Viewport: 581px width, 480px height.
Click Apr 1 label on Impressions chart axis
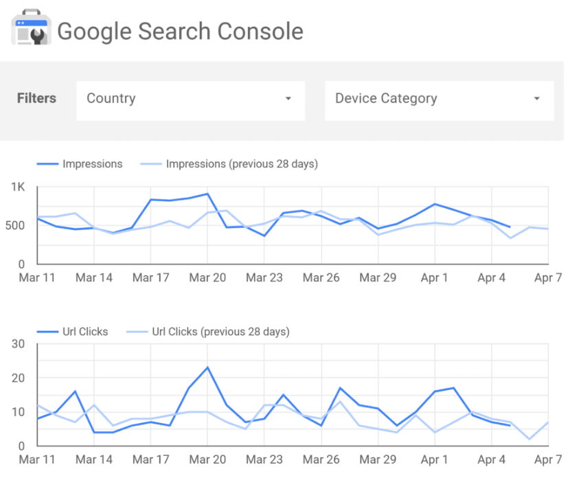[x=434, y=278]
